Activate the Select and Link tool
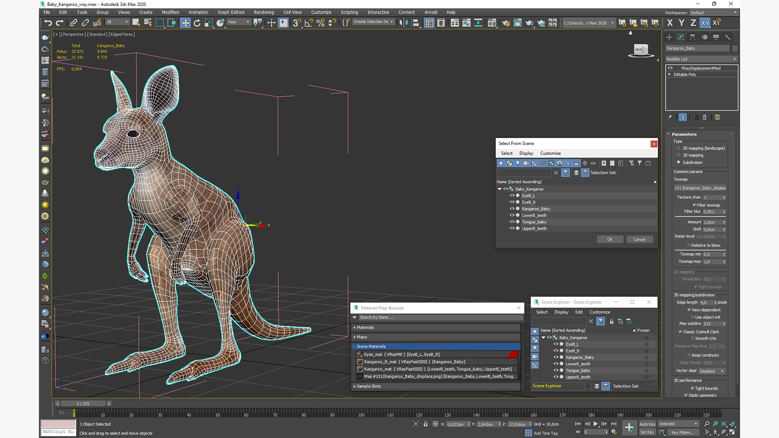The height and width of the screenshot is (438, 779). pyautogui.click(x=73, y=23)
